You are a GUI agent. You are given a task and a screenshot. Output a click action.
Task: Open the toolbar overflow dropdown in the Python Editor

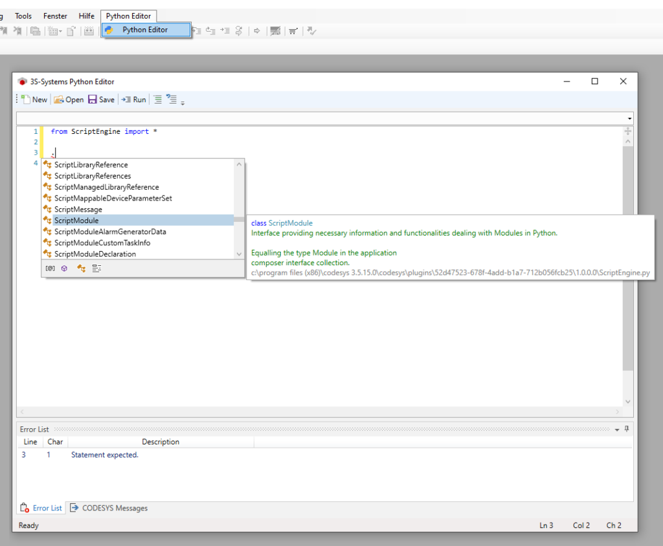tap(182, 102)
